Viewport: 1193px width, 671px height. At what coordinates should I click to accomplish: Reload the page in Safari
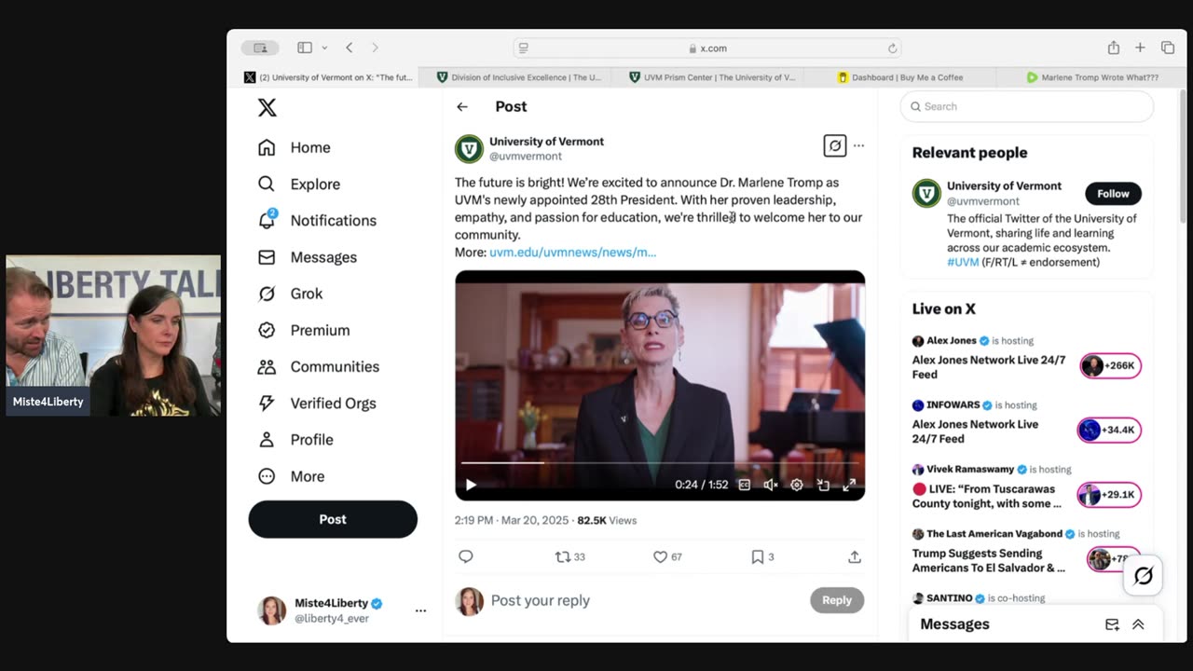892,48
